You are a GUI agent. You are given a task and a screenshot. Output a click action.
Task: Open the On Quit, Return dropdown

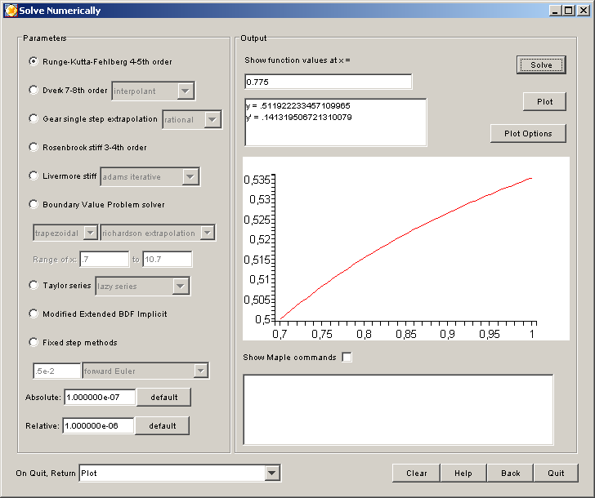pyautogui.click(x=272, y=474)
